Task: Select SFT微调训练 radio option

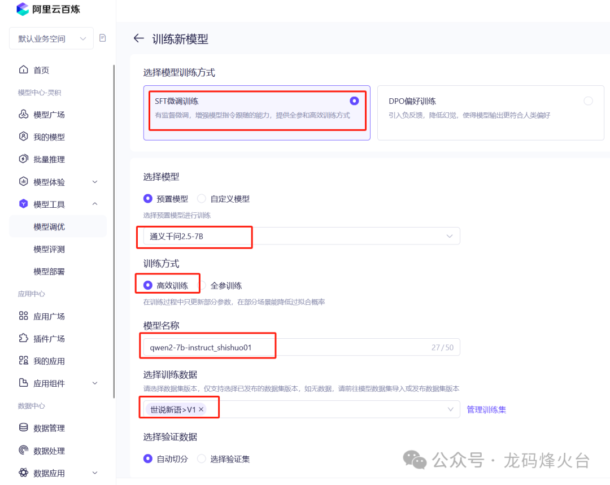Action: (354, 101)
